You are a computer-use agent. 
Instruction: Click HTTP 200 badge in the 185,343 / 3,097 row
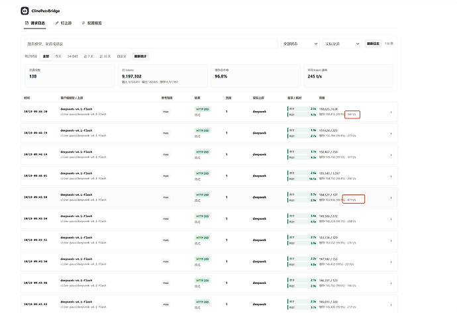(202, 173)
